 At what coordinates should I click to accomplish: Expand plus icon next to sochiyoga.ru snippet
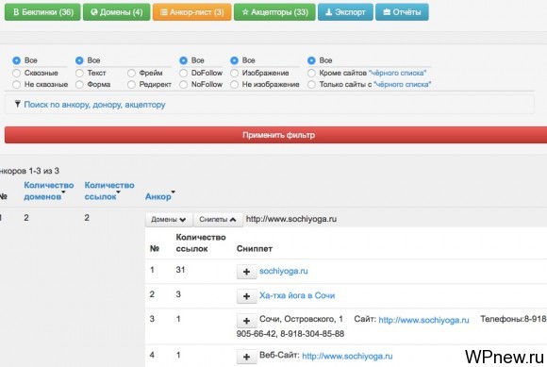(x=246, y=272)
